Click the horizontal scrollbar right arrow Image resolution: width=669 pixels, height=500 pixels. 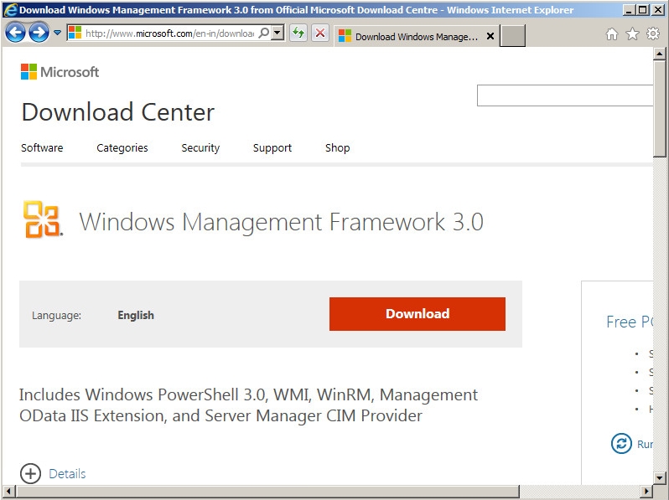point(646,491)
